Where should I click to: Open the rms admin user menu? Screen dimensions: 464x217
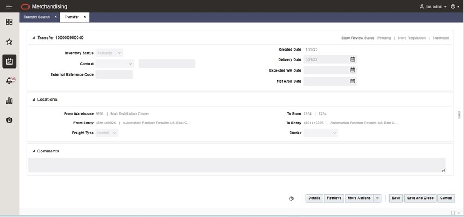[433, 6]
